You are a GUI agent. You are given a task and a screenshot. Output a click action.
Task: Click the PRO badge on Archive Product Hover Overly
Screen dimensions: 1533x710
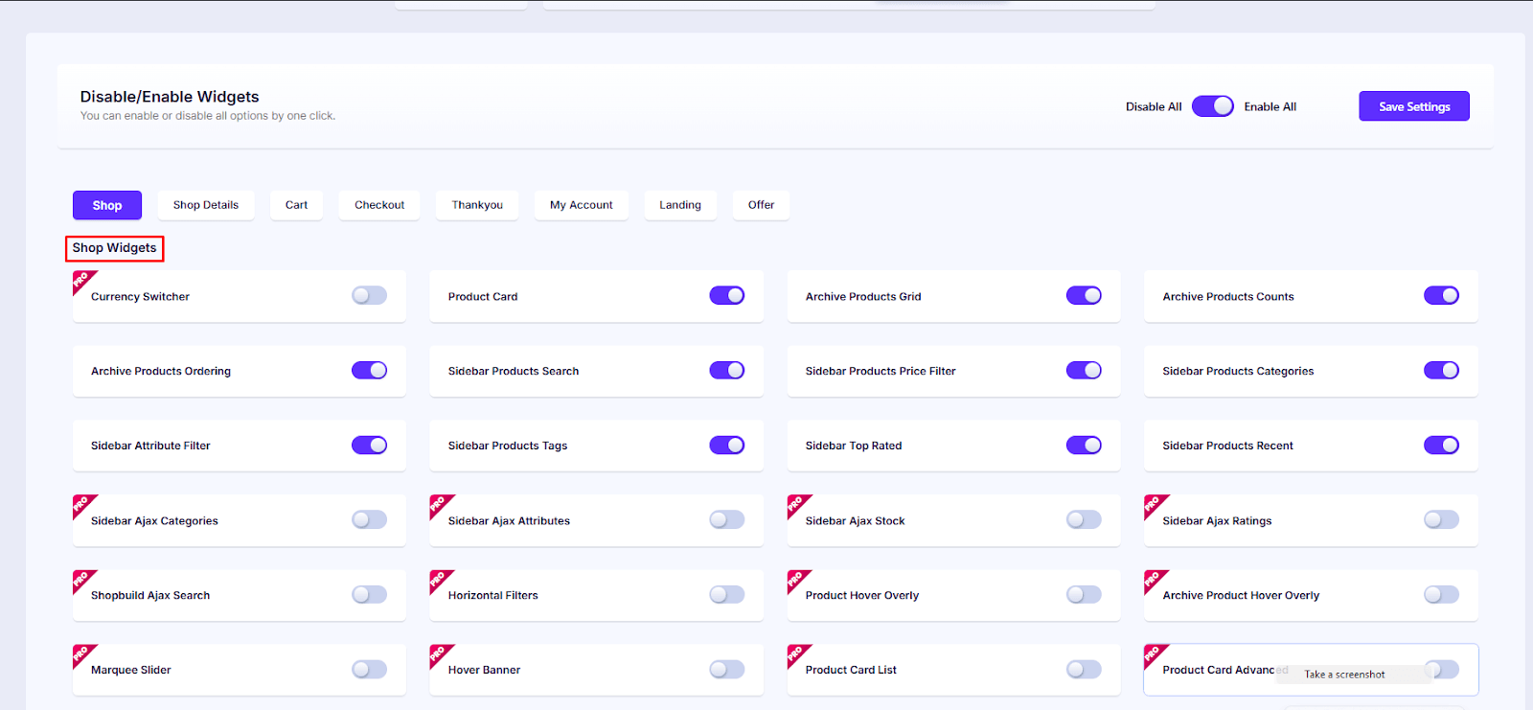[1154, 580]
